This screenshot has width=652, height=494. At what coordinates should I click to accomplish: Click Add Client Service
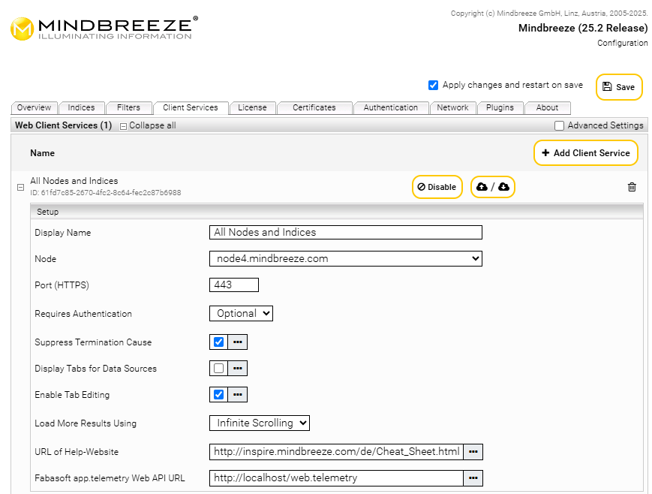(x=586, y=153)
